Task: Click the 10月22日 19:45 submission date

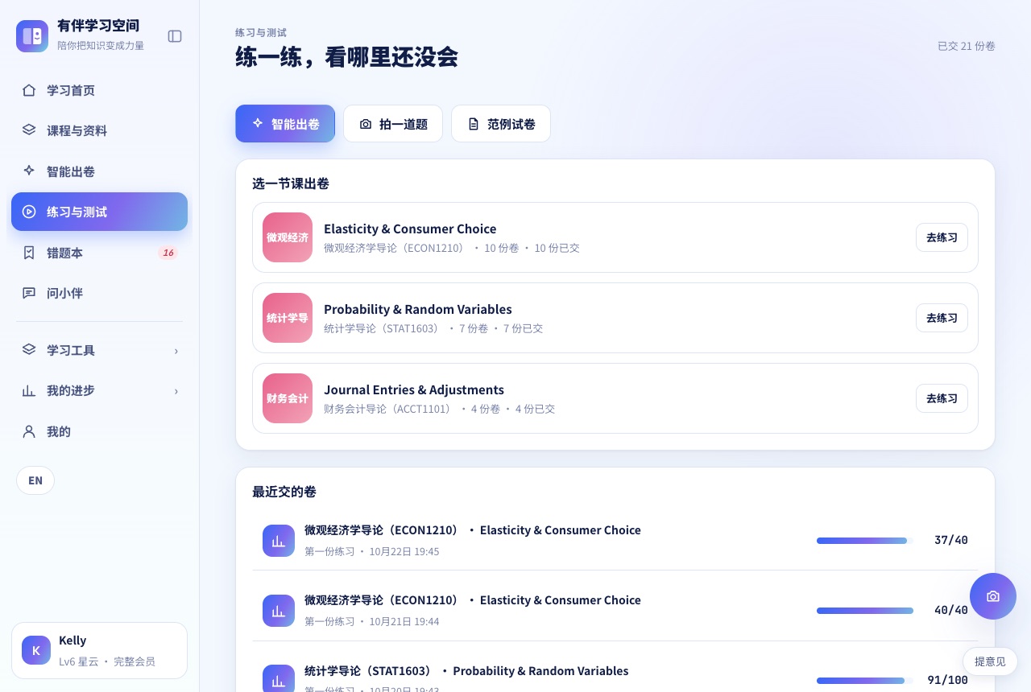Action: click(404, 552)
